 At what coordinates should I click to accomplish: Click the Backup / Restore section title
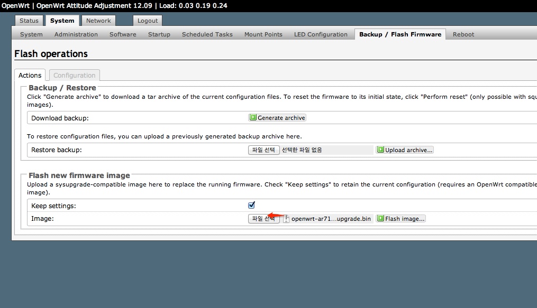(x=62, y=88)
